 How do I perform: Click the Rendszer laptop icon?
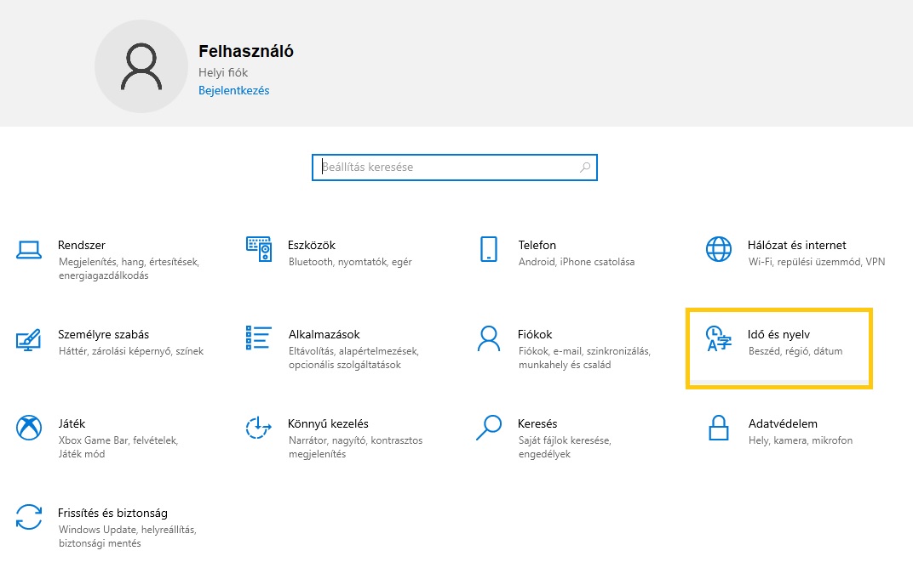(29, 250)
